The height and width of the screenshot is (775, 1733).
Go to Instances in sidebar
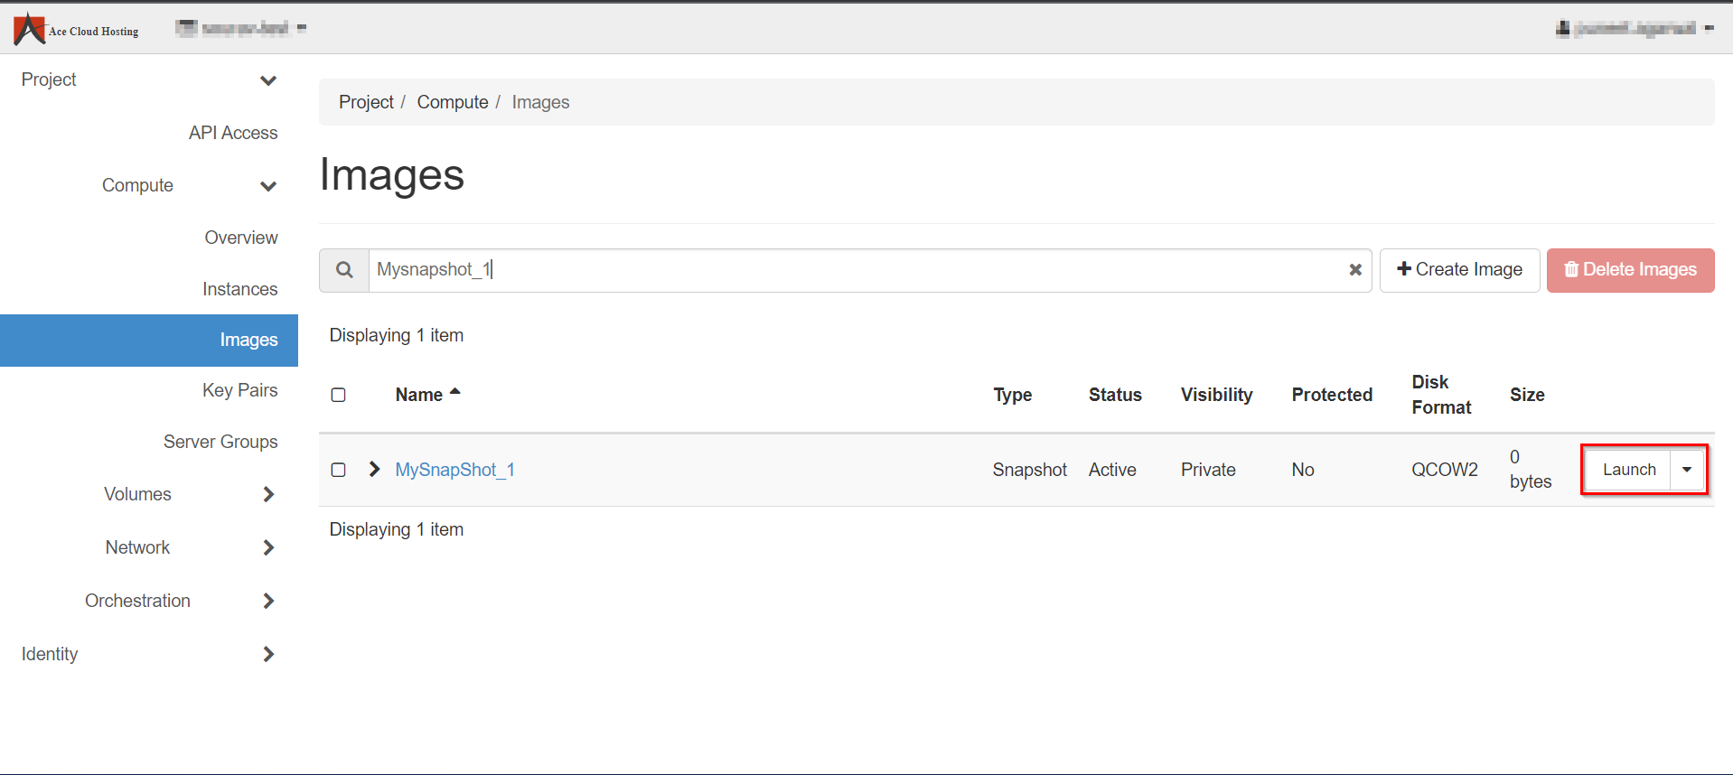click(x=240, y=289)
